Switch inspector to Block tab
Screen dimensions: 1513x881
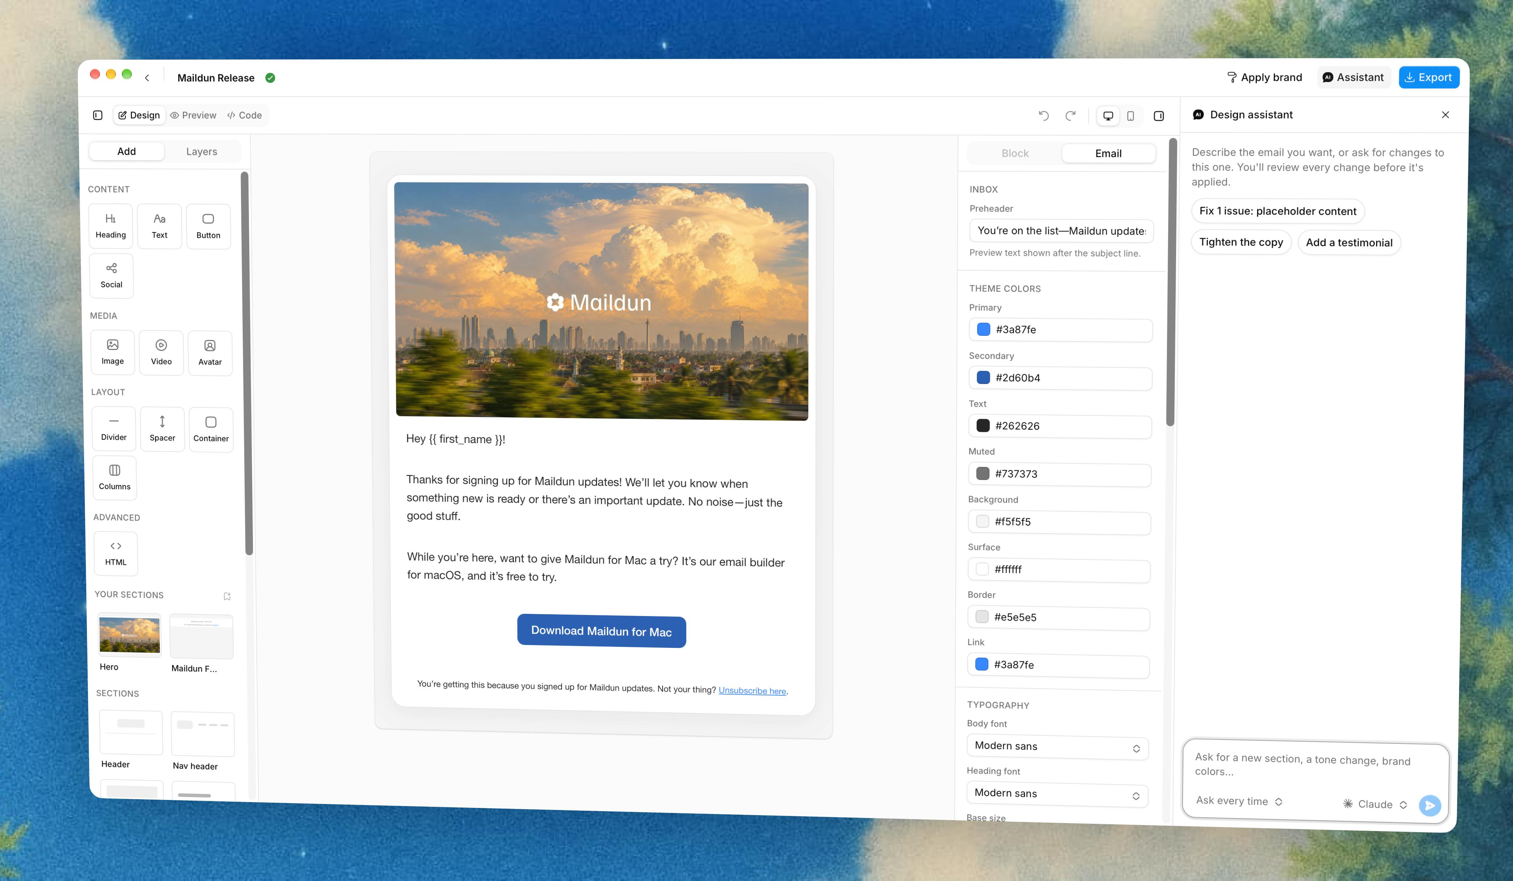[1015, 153]
